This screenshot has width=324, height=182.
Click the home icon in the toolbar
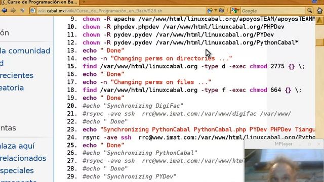coord(319,10)
